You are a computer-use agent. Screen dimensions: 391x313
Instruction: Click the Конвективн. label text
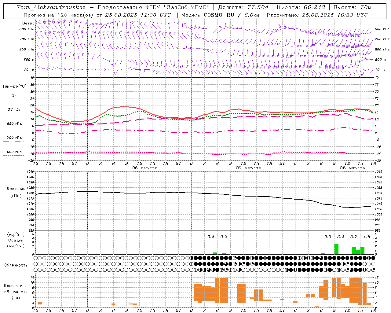(x=16, y=286)
